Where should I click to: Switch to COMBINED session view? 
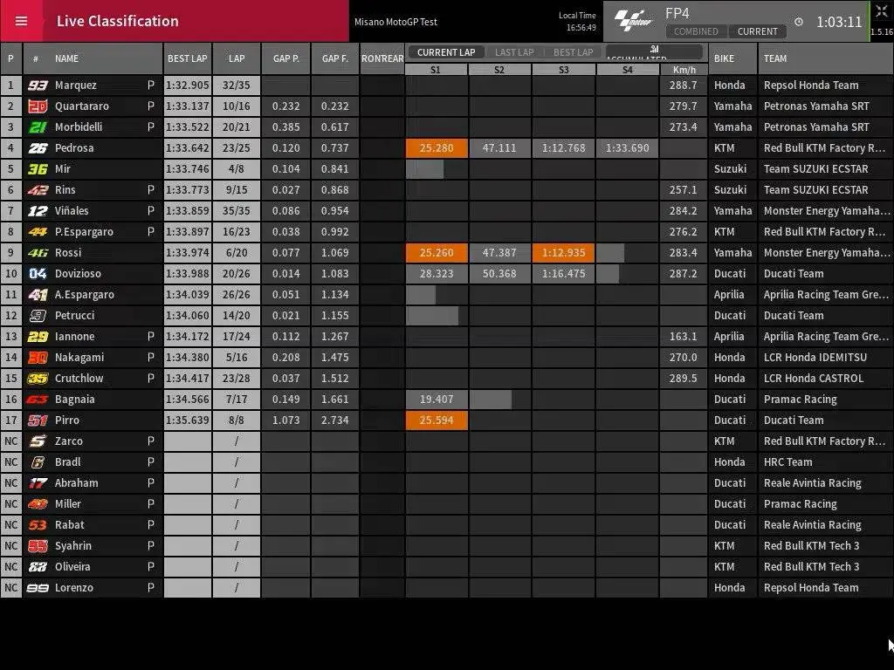[696, 31]
